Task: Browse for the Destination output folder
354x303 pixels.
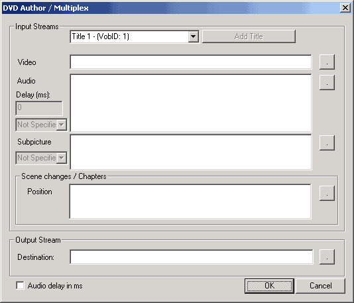Action: pos(327,257)
